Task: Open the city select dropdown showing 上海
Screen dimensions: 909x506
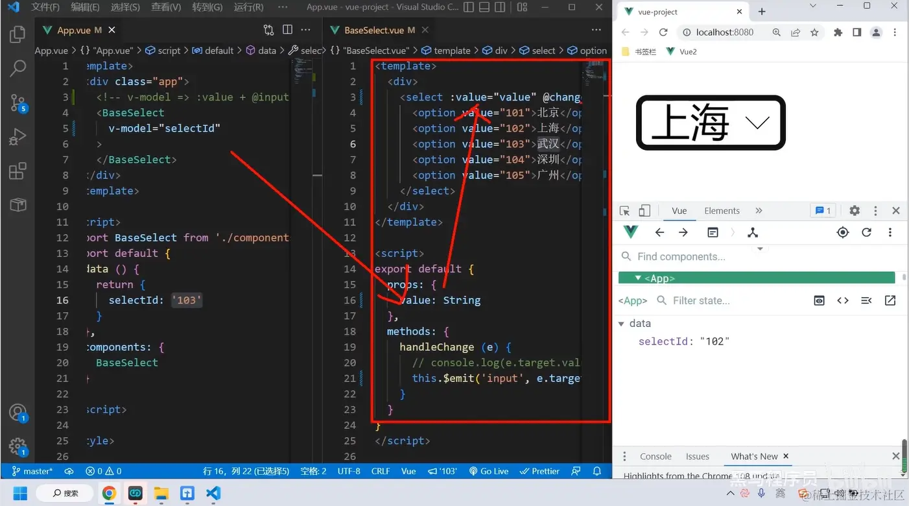Action: click(x=711, y=123)
